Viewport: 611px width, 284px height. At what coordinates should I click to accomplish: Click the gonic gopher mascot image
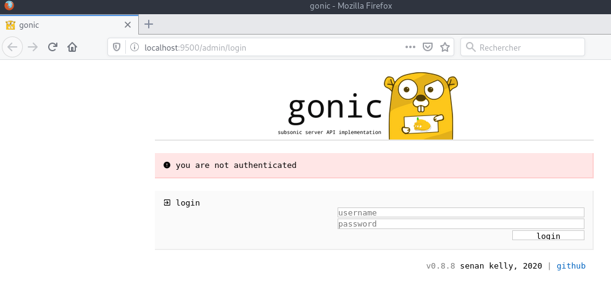click(421, 106)
